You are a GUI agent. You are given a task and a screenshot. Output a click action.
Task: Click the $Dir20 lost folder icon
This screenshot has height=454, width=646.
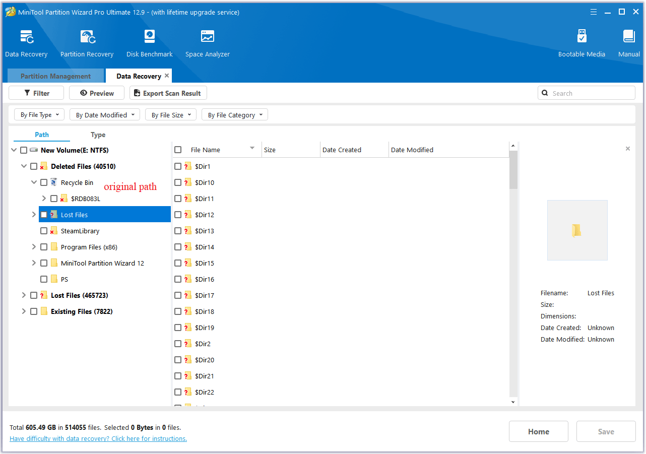pos(188,360)
